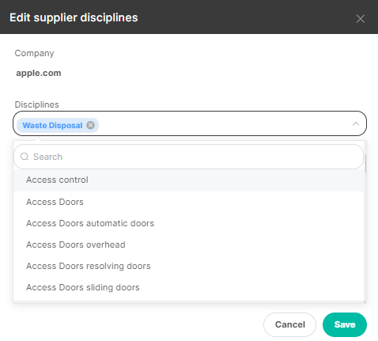Image resolution: width=378 pixels, height=341 pixels.
Task: Click the apple.com company name
Action: tap(39, 73)
